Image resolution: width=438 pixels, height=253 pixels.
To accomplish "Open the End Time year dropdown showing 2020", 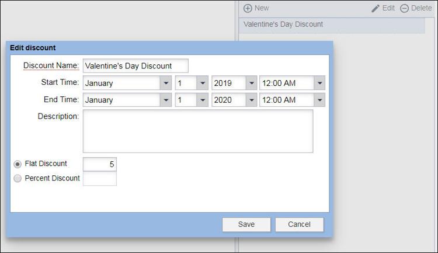I will 234,100.
